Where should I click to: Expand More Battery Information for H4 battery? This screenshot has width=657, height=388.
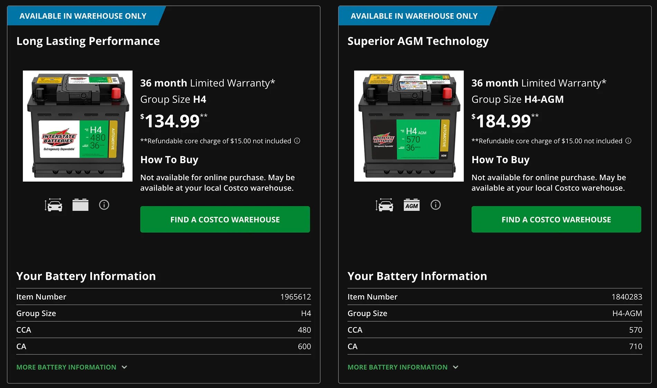point(66,367)
